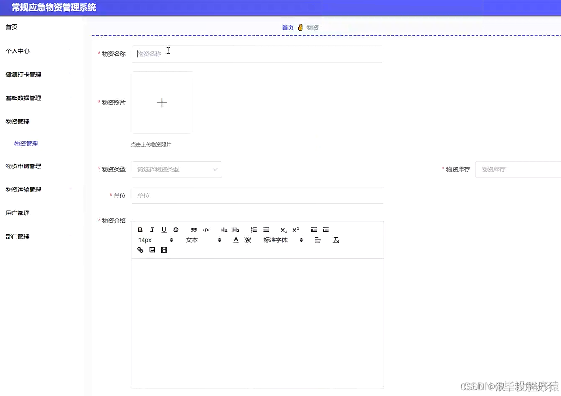Apply superscript formatting (x²)
This screenshot has width=561, height=396.
(295, 230)
